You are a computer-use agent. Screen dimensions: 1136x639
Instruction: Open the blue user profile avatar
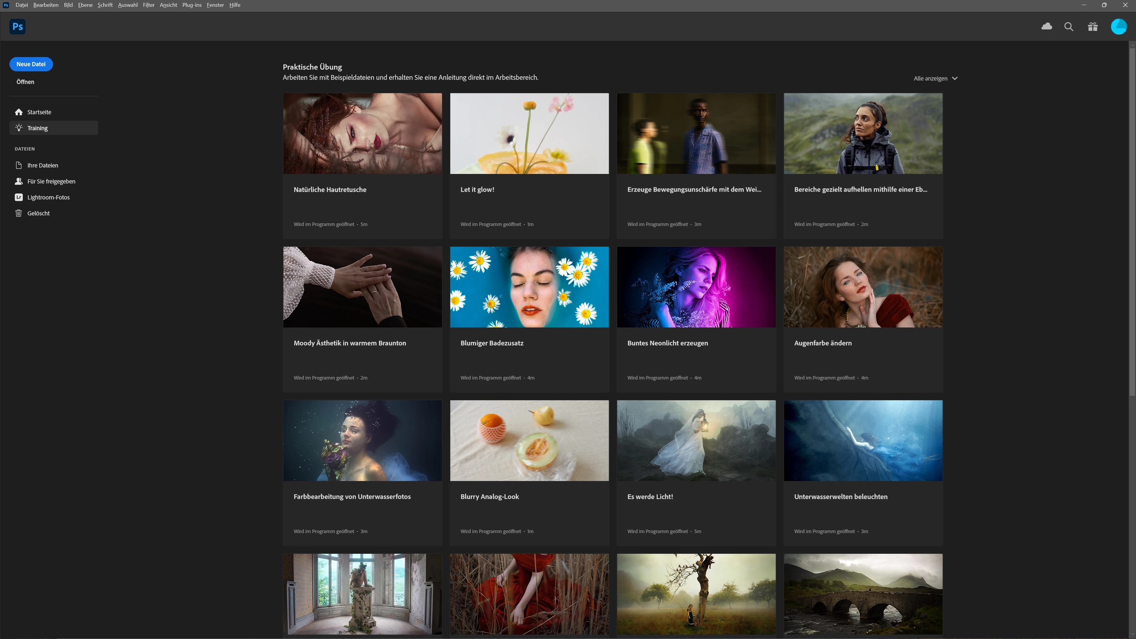(1118, 26)
